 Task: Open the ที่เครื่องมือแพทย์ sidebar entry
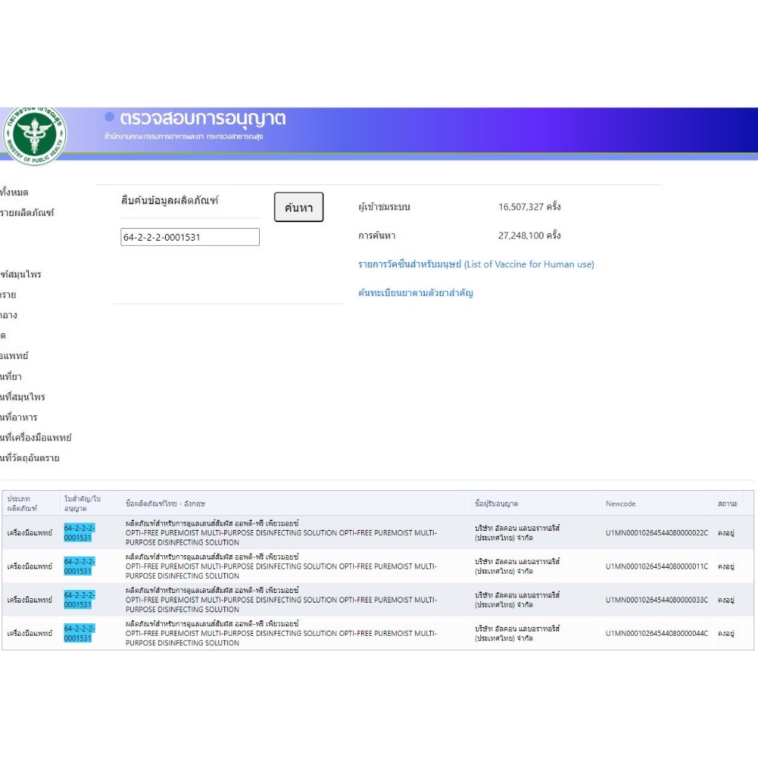point(36,437)
